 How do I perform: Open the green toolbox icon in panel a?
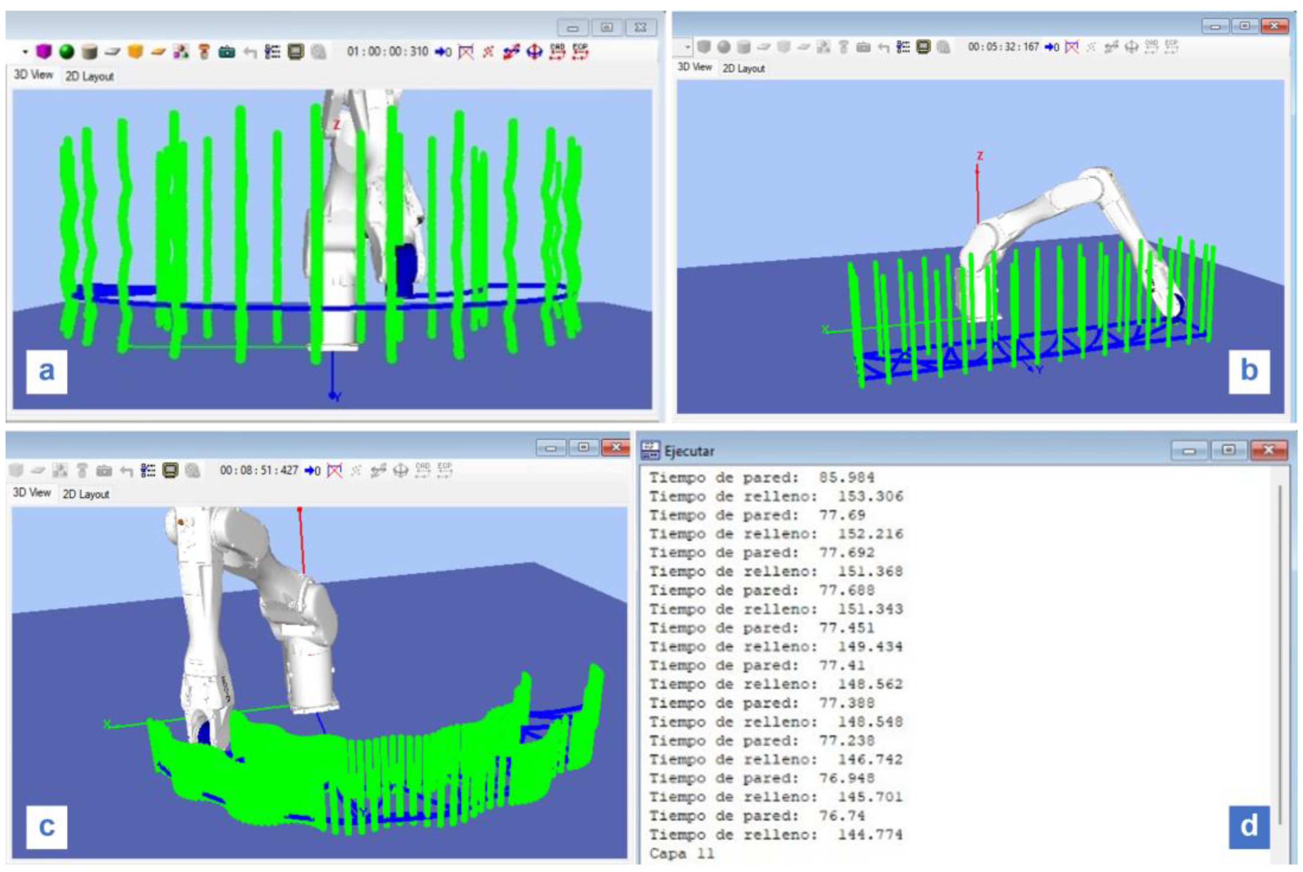click(226, 52)
